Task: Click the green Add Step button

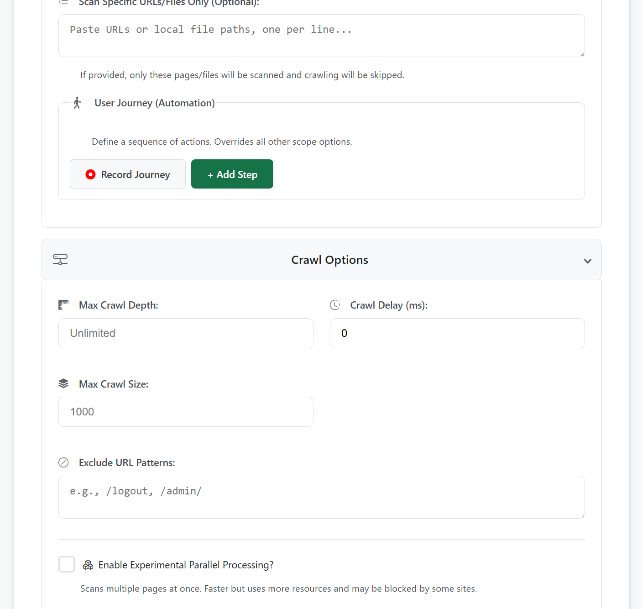Action: click(x=232, y=174)
